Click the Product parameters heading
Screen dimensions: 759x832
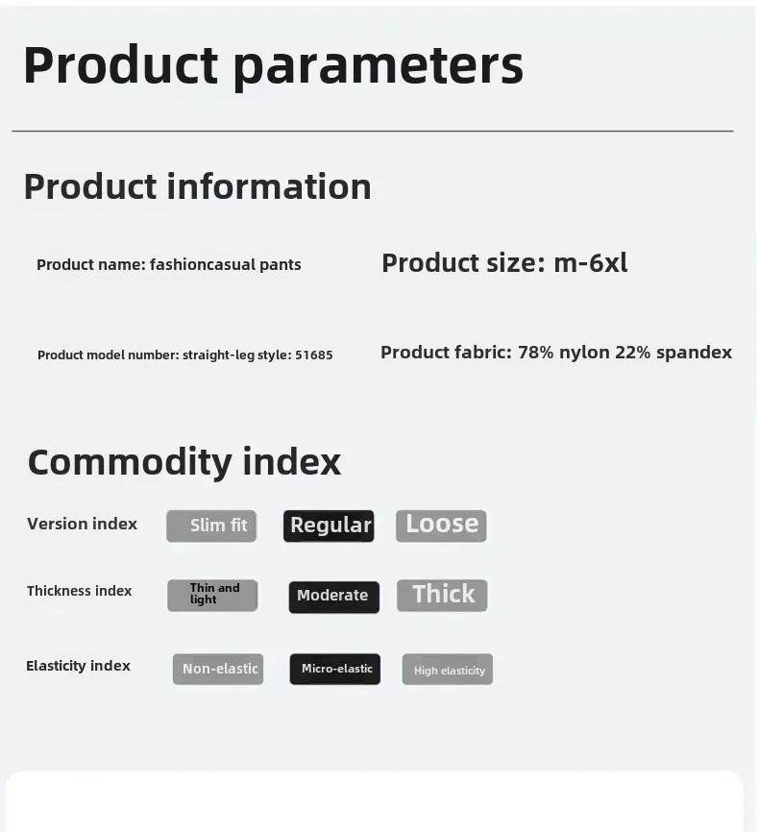pyautogui.click(x=274, y=66)
